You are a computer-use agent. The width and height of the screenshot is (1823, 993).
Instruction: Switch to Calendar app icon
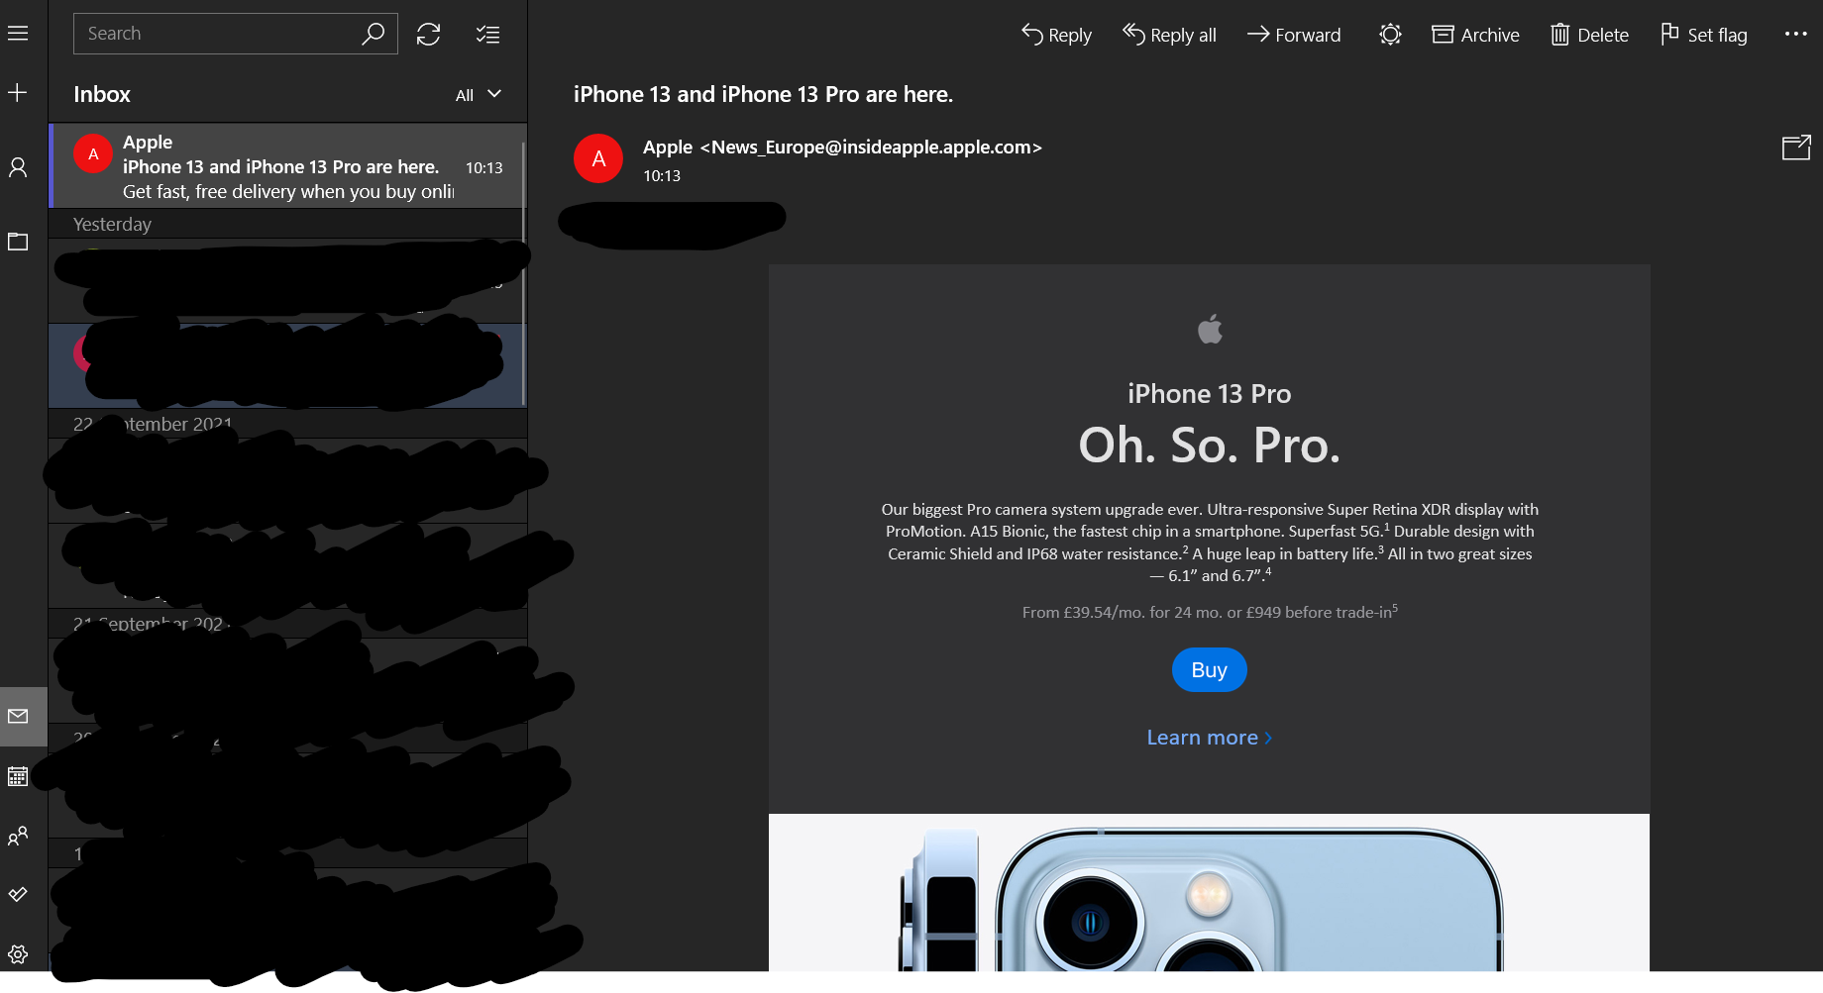coord(18,776)
